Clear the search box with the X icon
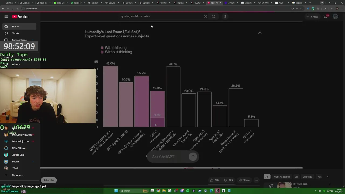345x194 pixels. tap(205, 16)
